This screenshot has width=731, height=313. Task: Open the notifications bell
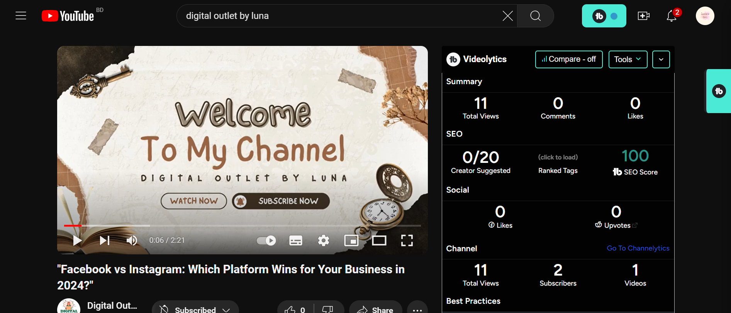(672, 16)
